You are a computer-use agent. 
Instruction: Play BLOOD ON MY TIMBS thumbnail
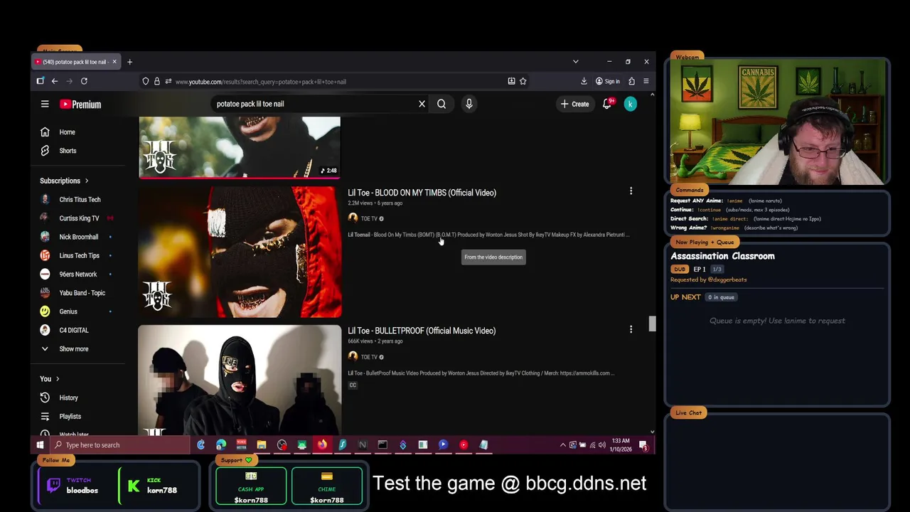[240, 252]
